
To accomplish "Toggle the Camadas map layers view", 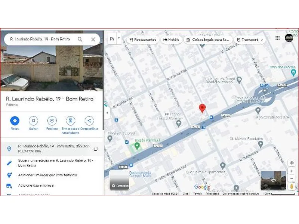I will 119,181.
